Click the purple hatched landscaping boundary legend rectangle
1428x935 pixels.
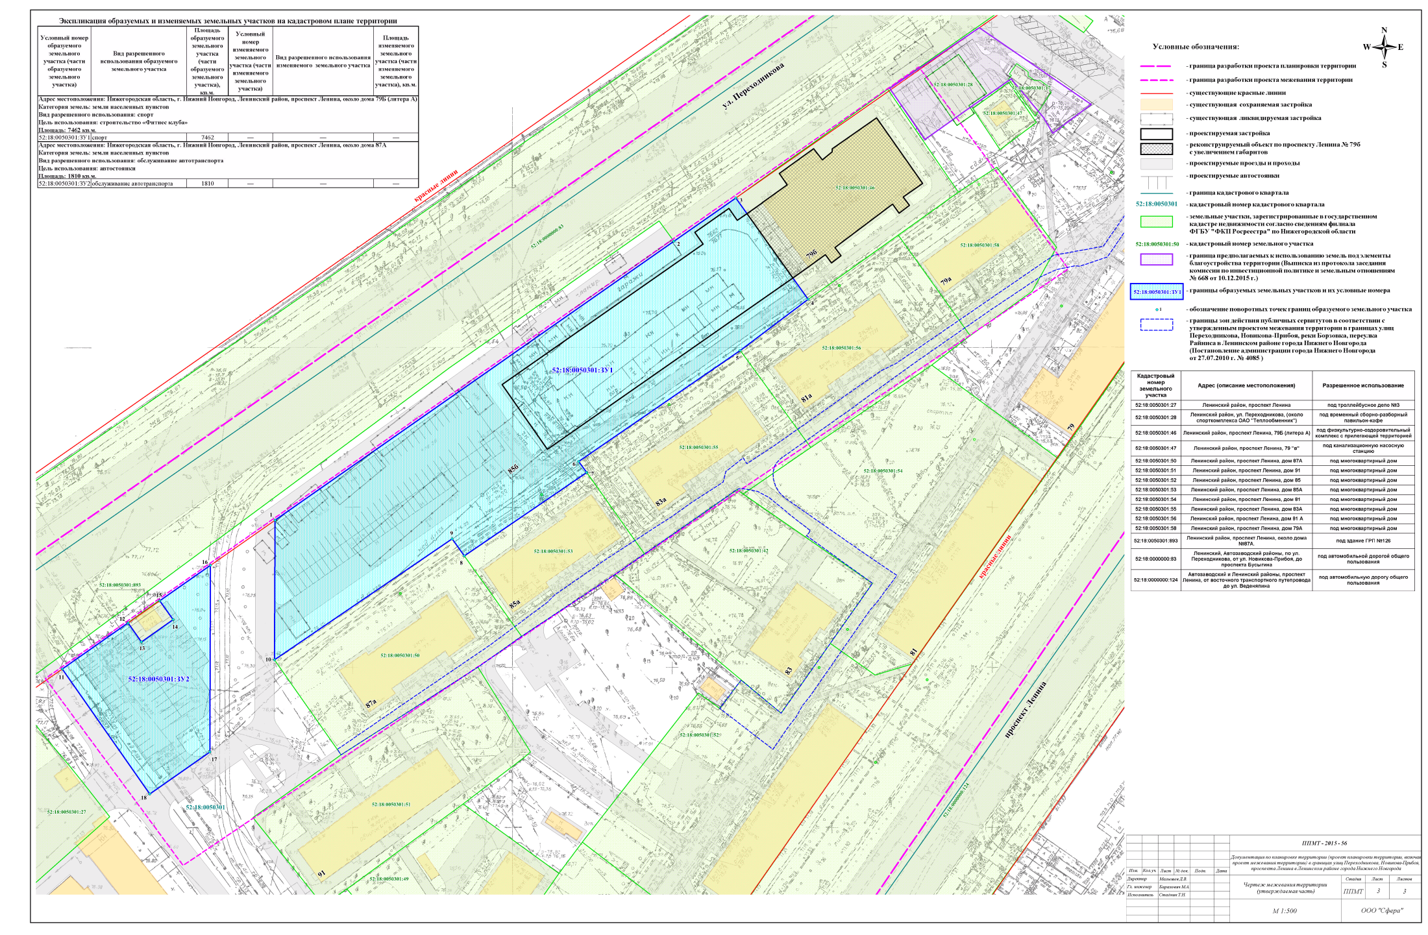[x=1156, y=260]
